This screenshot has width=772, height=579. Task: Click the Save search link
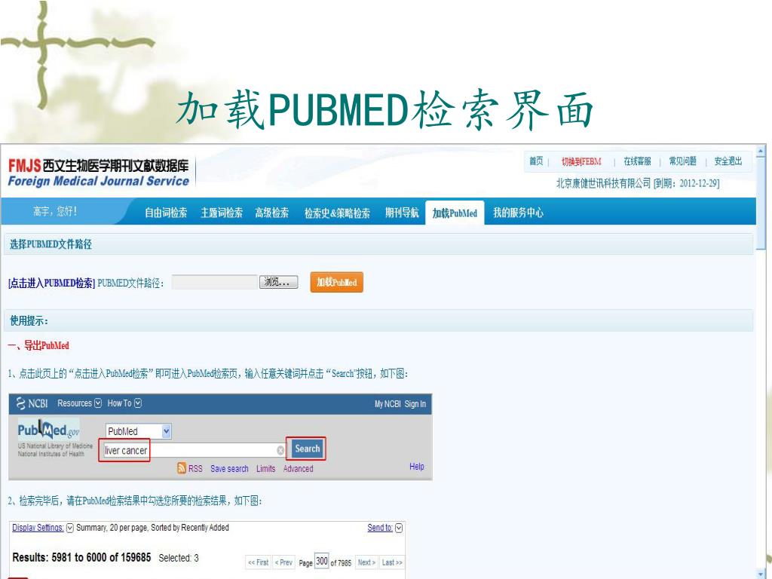point(229,469)
